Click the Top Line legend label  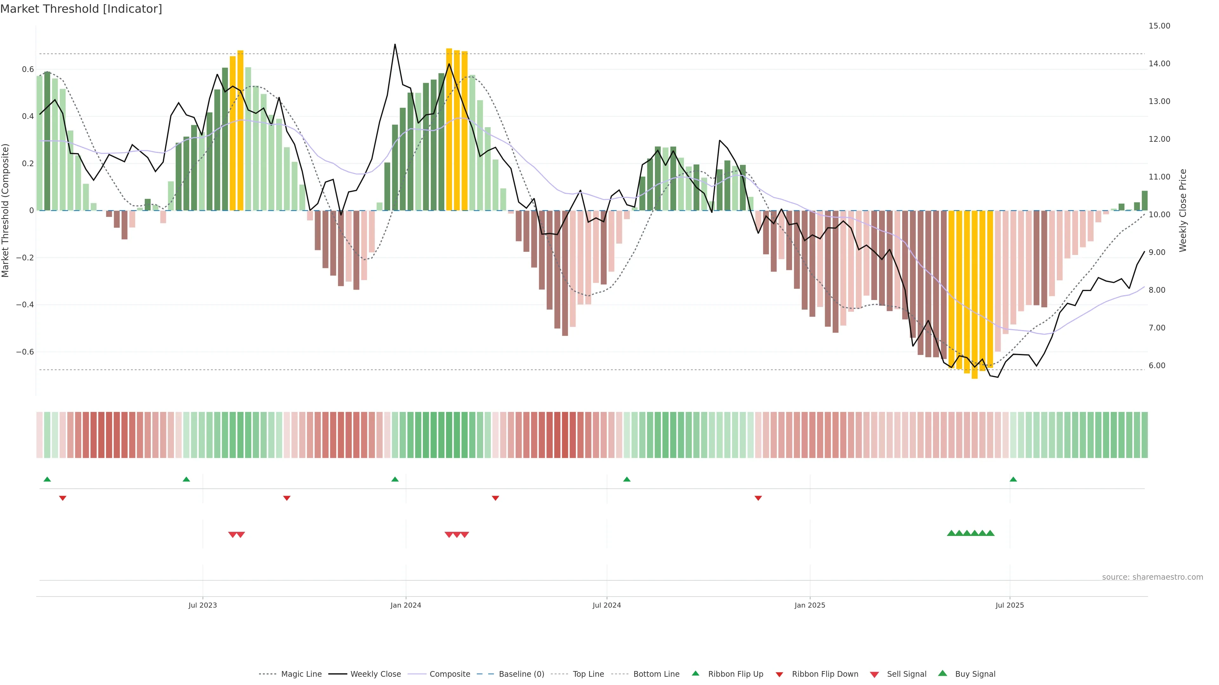click(588, 674)
